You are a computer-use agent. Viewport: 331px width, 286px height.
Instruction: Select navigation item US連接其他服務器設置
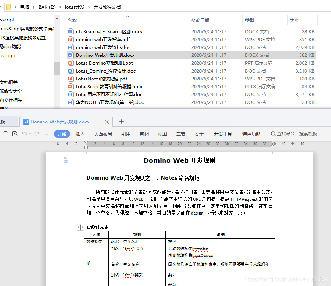(x=23, y=38)
